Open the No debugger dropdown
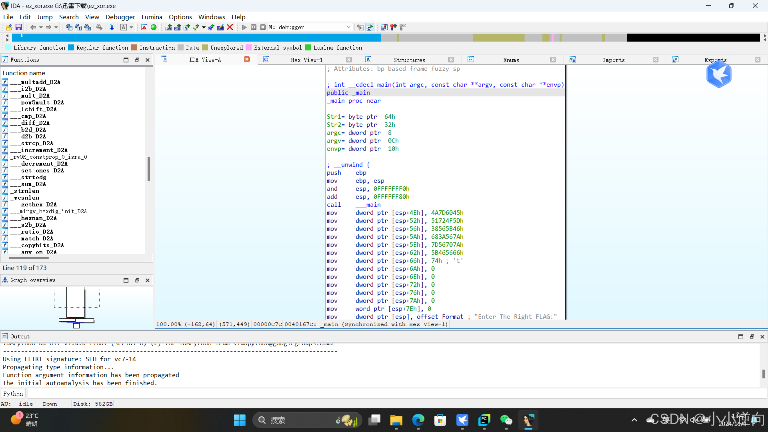The width and height of the screenshot is (768, 432). [x=348, y=27]
